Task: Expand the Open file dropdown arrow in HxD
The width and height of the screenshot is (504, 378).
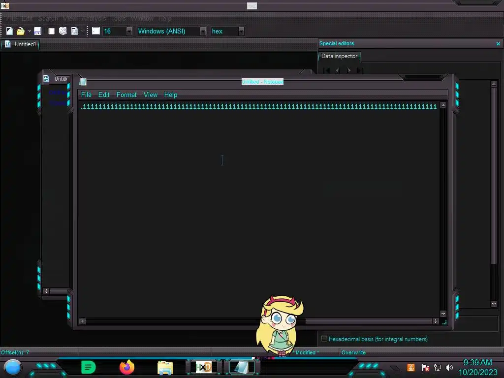Action: 29,31
